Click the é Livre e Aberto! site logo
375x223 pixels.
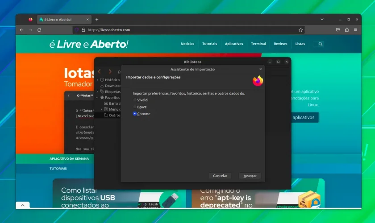point(89,44)
